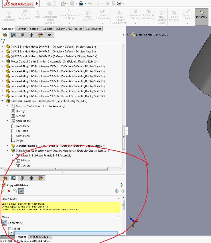Open the SOLIDWORKS Add-Ins tab

[69, 29]
